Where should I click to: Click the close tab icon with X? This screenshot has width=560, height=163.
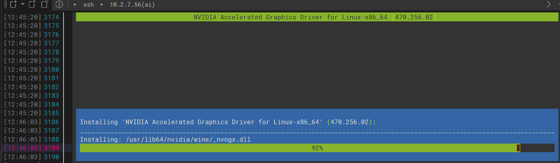(x=32, y=5)
